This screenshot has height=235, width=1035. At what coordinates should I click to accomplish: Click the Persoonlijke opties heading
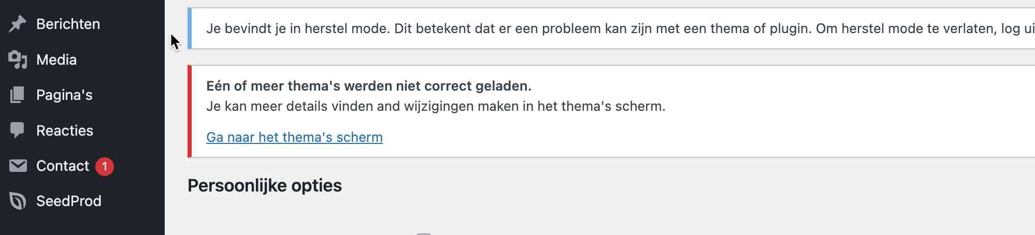265,185
